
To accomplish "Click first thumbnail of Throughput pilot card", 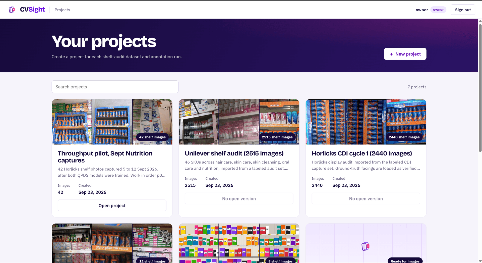I will coord(72,122).
